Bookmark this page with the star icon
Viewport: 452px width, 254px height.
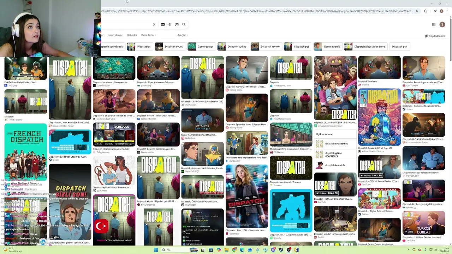417,11
